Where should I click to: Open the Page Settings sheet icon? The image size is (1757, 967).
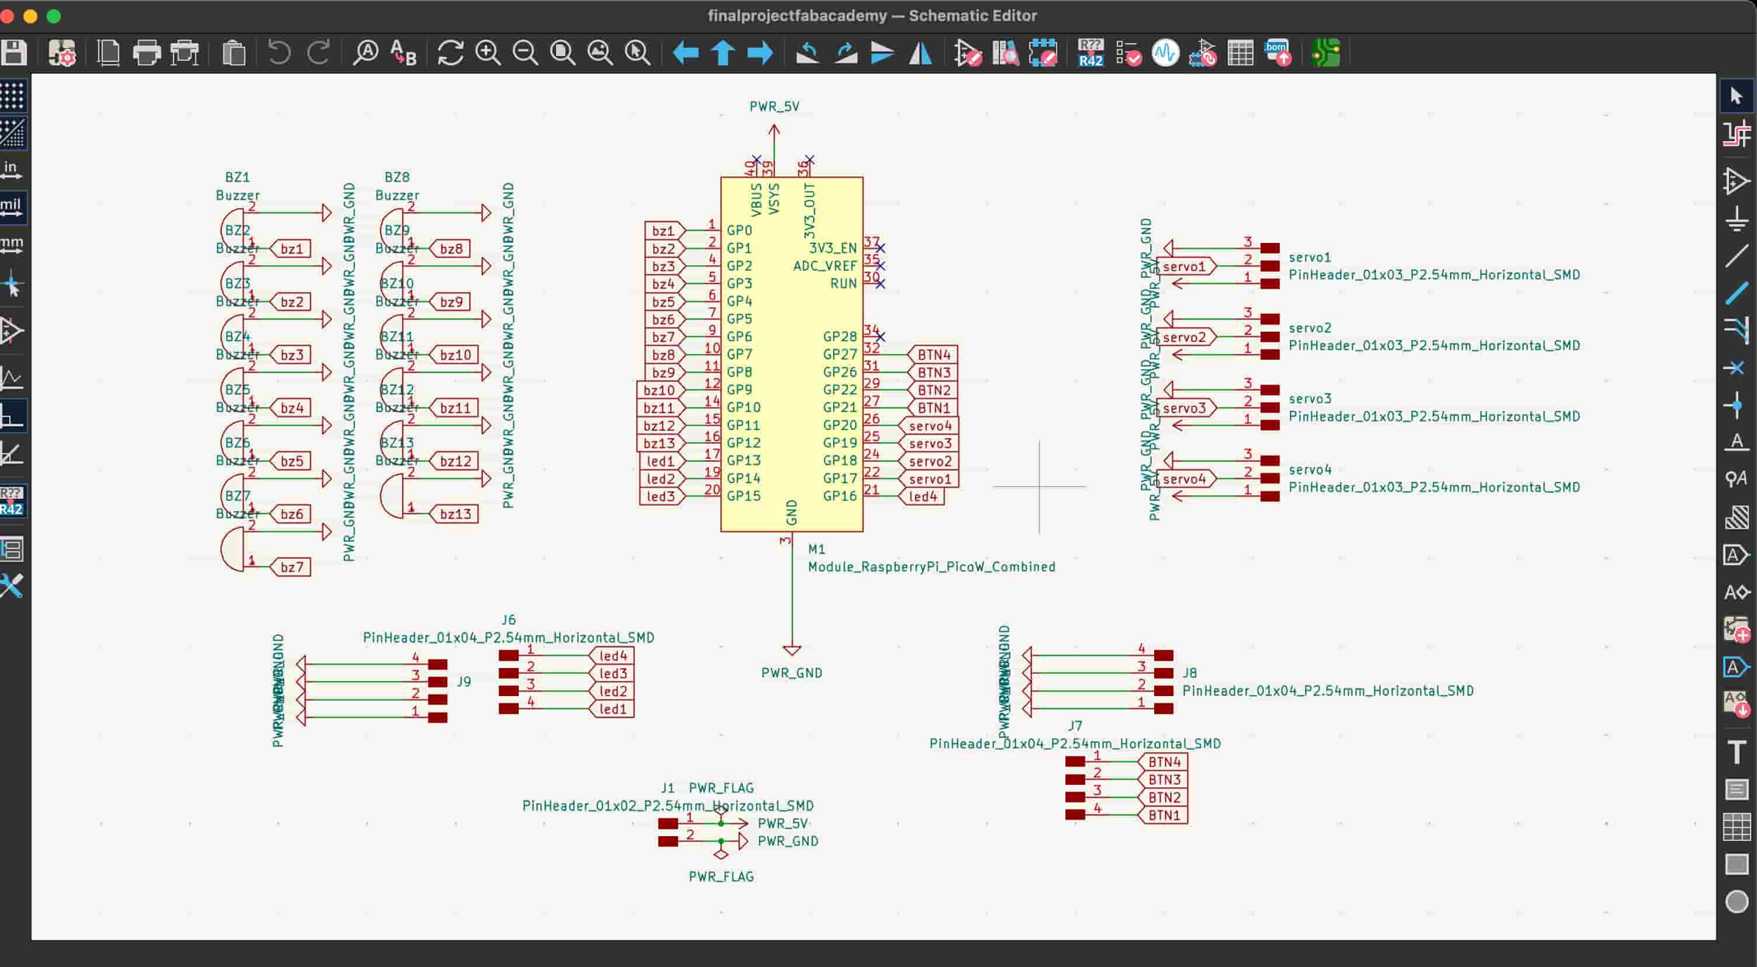click(x=109, y=53)
